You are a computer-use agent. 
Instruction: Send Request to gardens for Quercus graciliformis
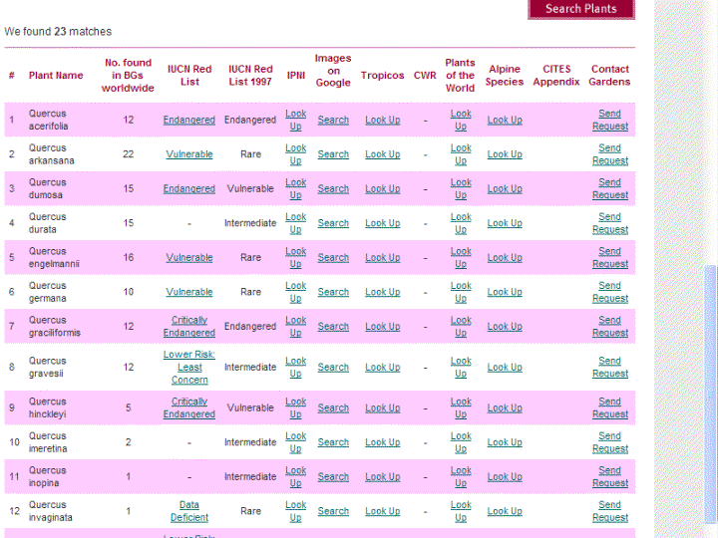tap(610, 326)
